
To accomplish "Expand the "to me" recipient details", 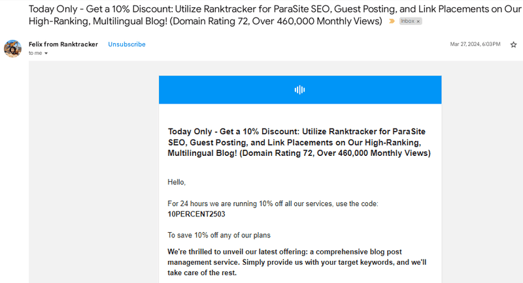I will point(46,53).
